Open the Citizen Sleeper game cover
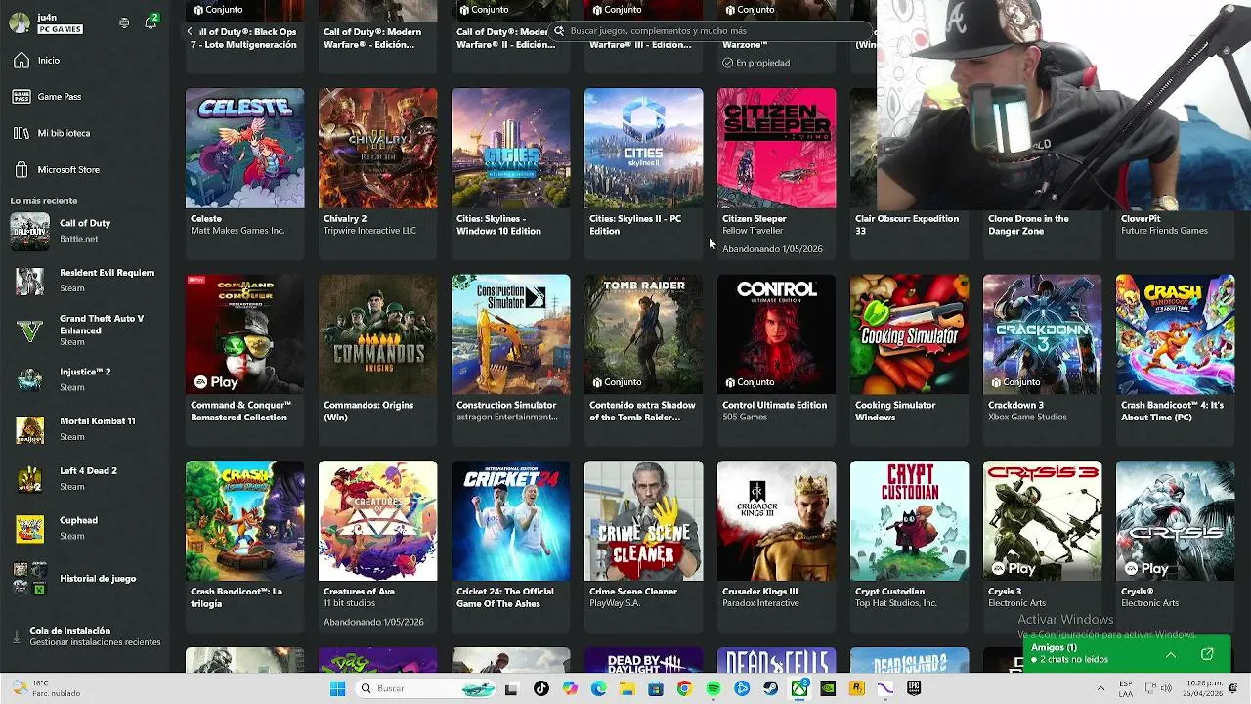This screenshot has width=1251, height=704. (x=776, y=149)
